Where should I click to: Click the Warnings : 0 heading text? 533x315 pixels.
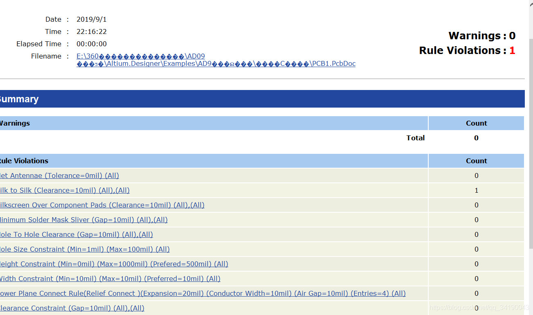click(x=482, y=36)
